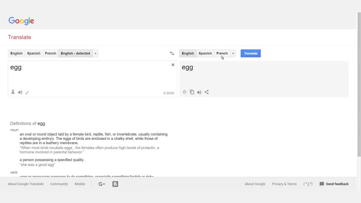This screenshot has width=361, height=203.
Task: Select Spanish as the source language
Action: point(34,53)
